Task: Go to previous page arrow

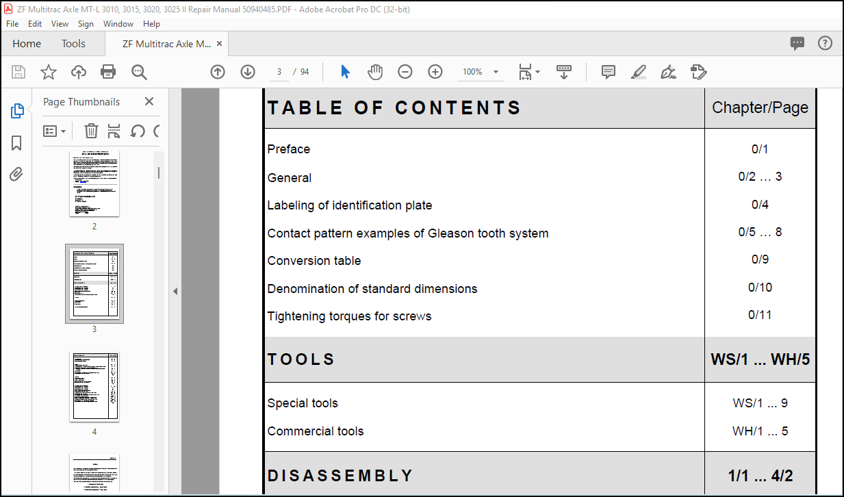Action: pyautogui.click(x=218, y=72)
